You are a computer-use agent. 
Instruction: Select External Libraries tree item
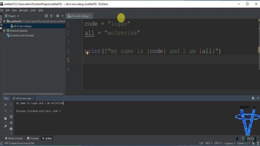click(17, 31)
